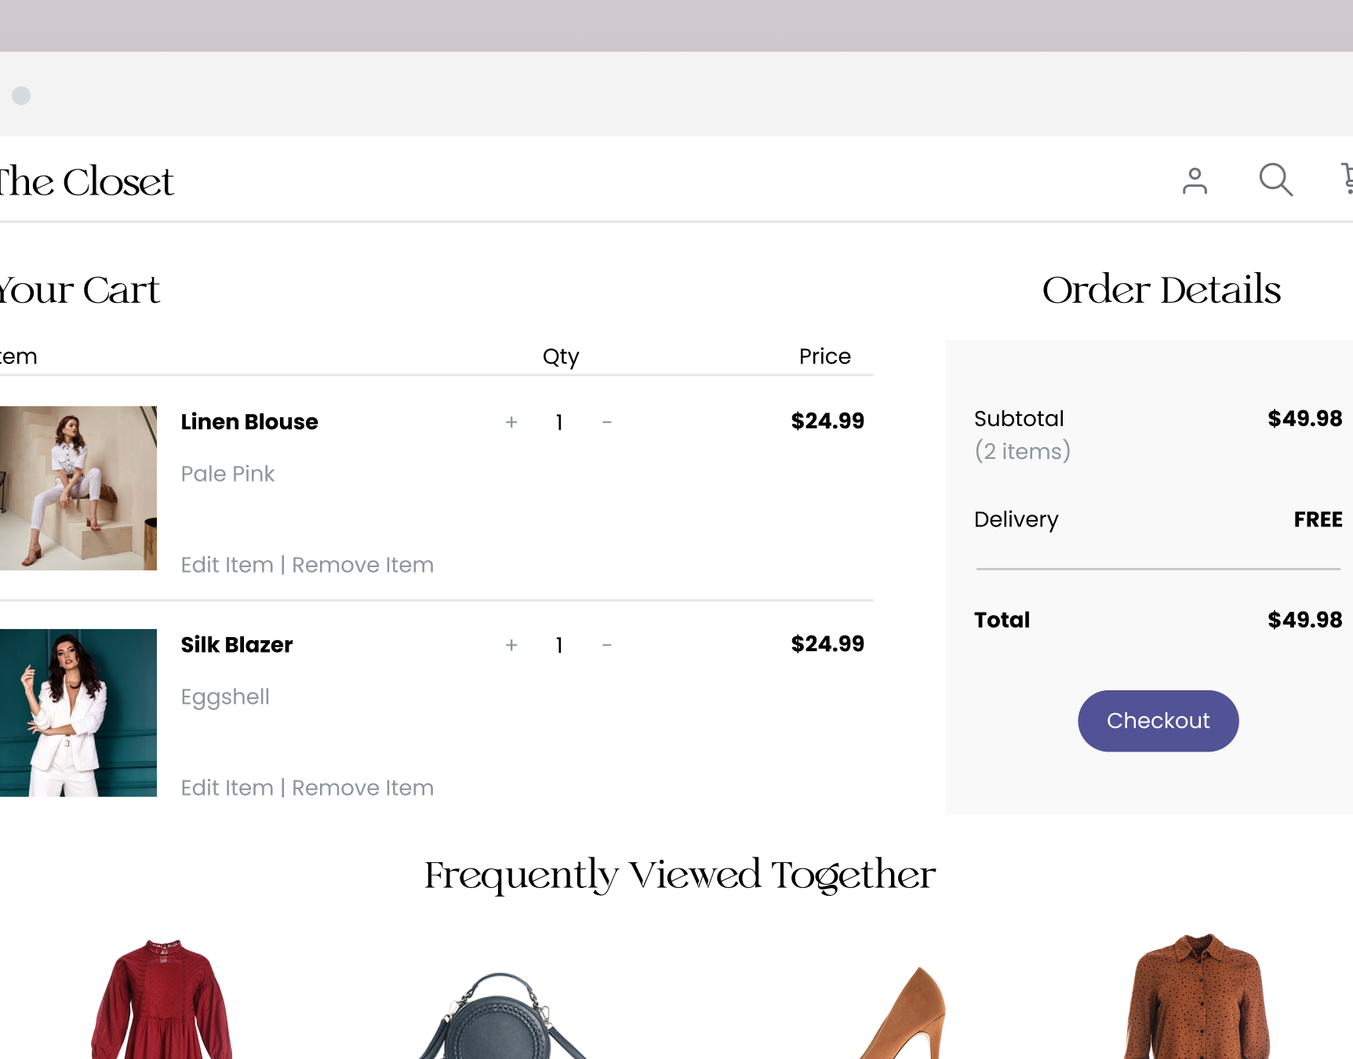Increase Silk Blazer quantity with plus
The image size is (1353, 1059).
(x=511, y=645)
